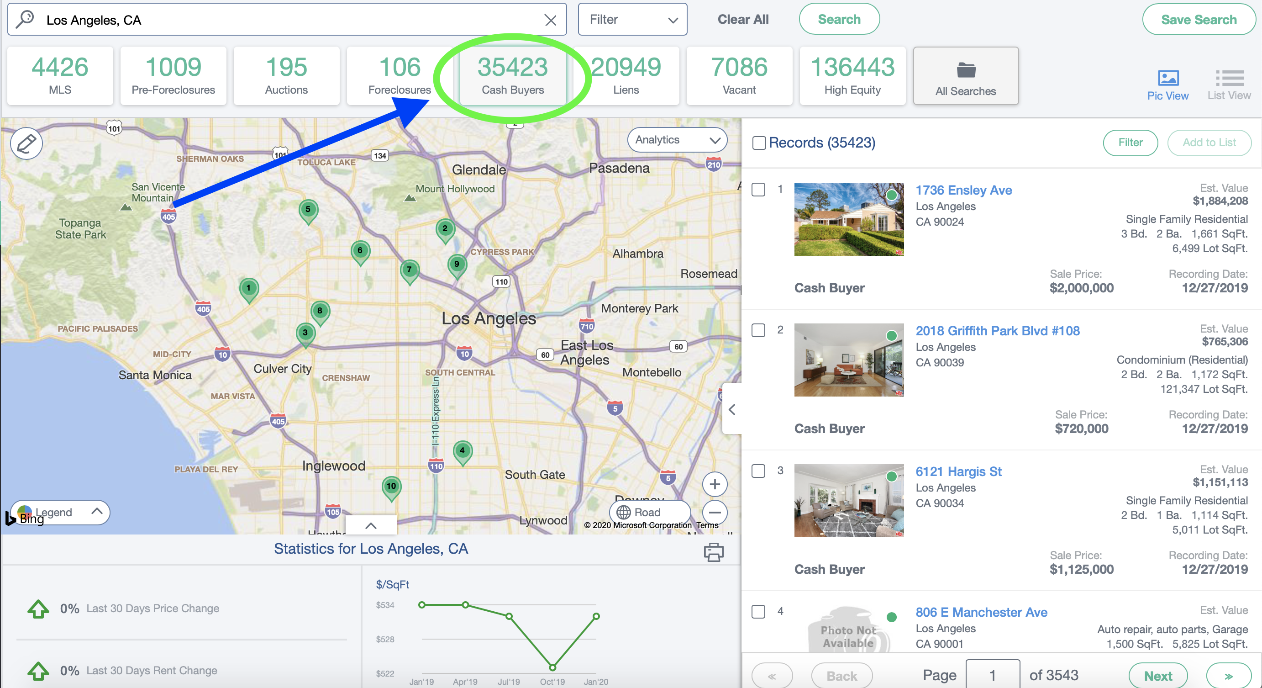The height and width of the screenshot is (688, 1262).
Task: Check the box for 1736 Ensley Ave
Action: tap(758, 190)
